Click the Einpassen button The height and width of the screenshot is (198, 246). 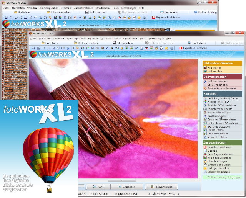(127, 187)
